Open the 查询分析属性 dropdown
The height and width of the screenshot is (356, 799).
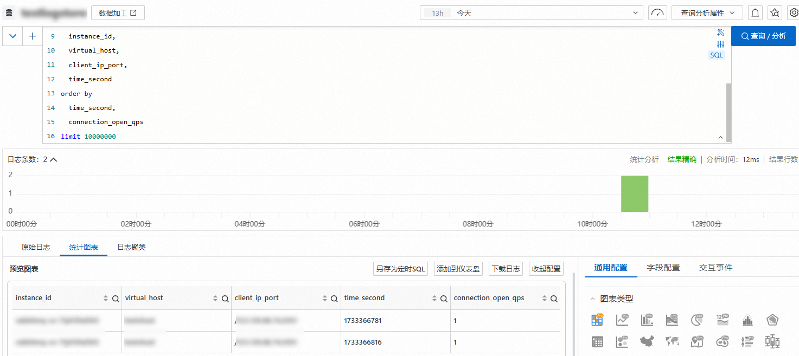pyautogui.click(x=707, y=12)
